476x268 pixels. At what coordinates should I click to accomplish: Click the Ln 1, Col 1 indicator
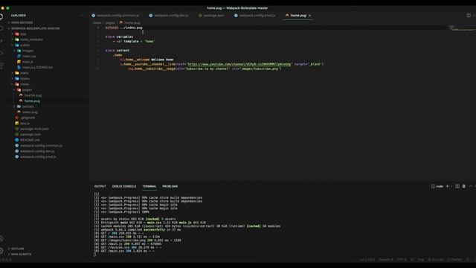click(x=367, y=260)
